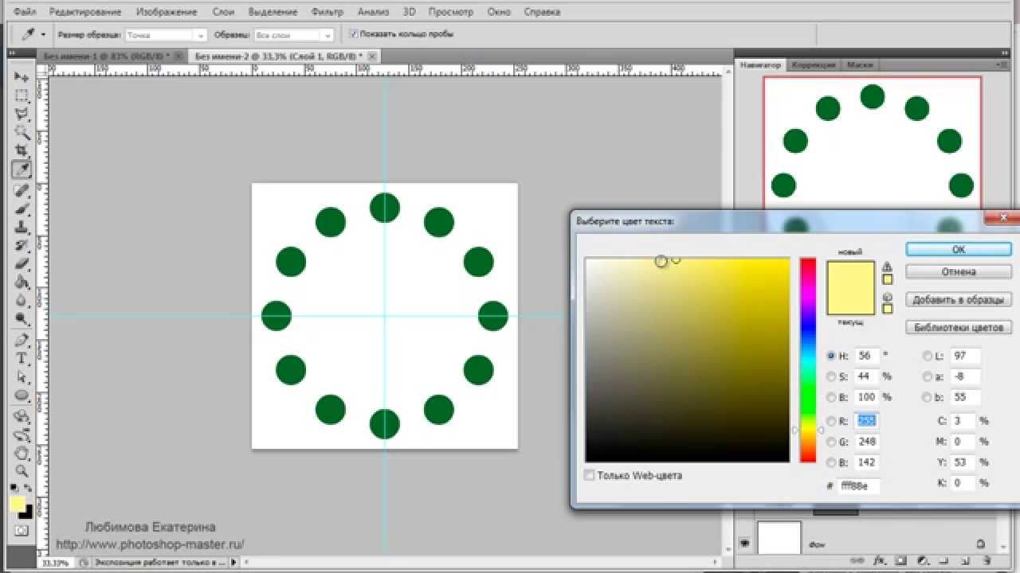Select the Path Selection tool

coord(22,377)
